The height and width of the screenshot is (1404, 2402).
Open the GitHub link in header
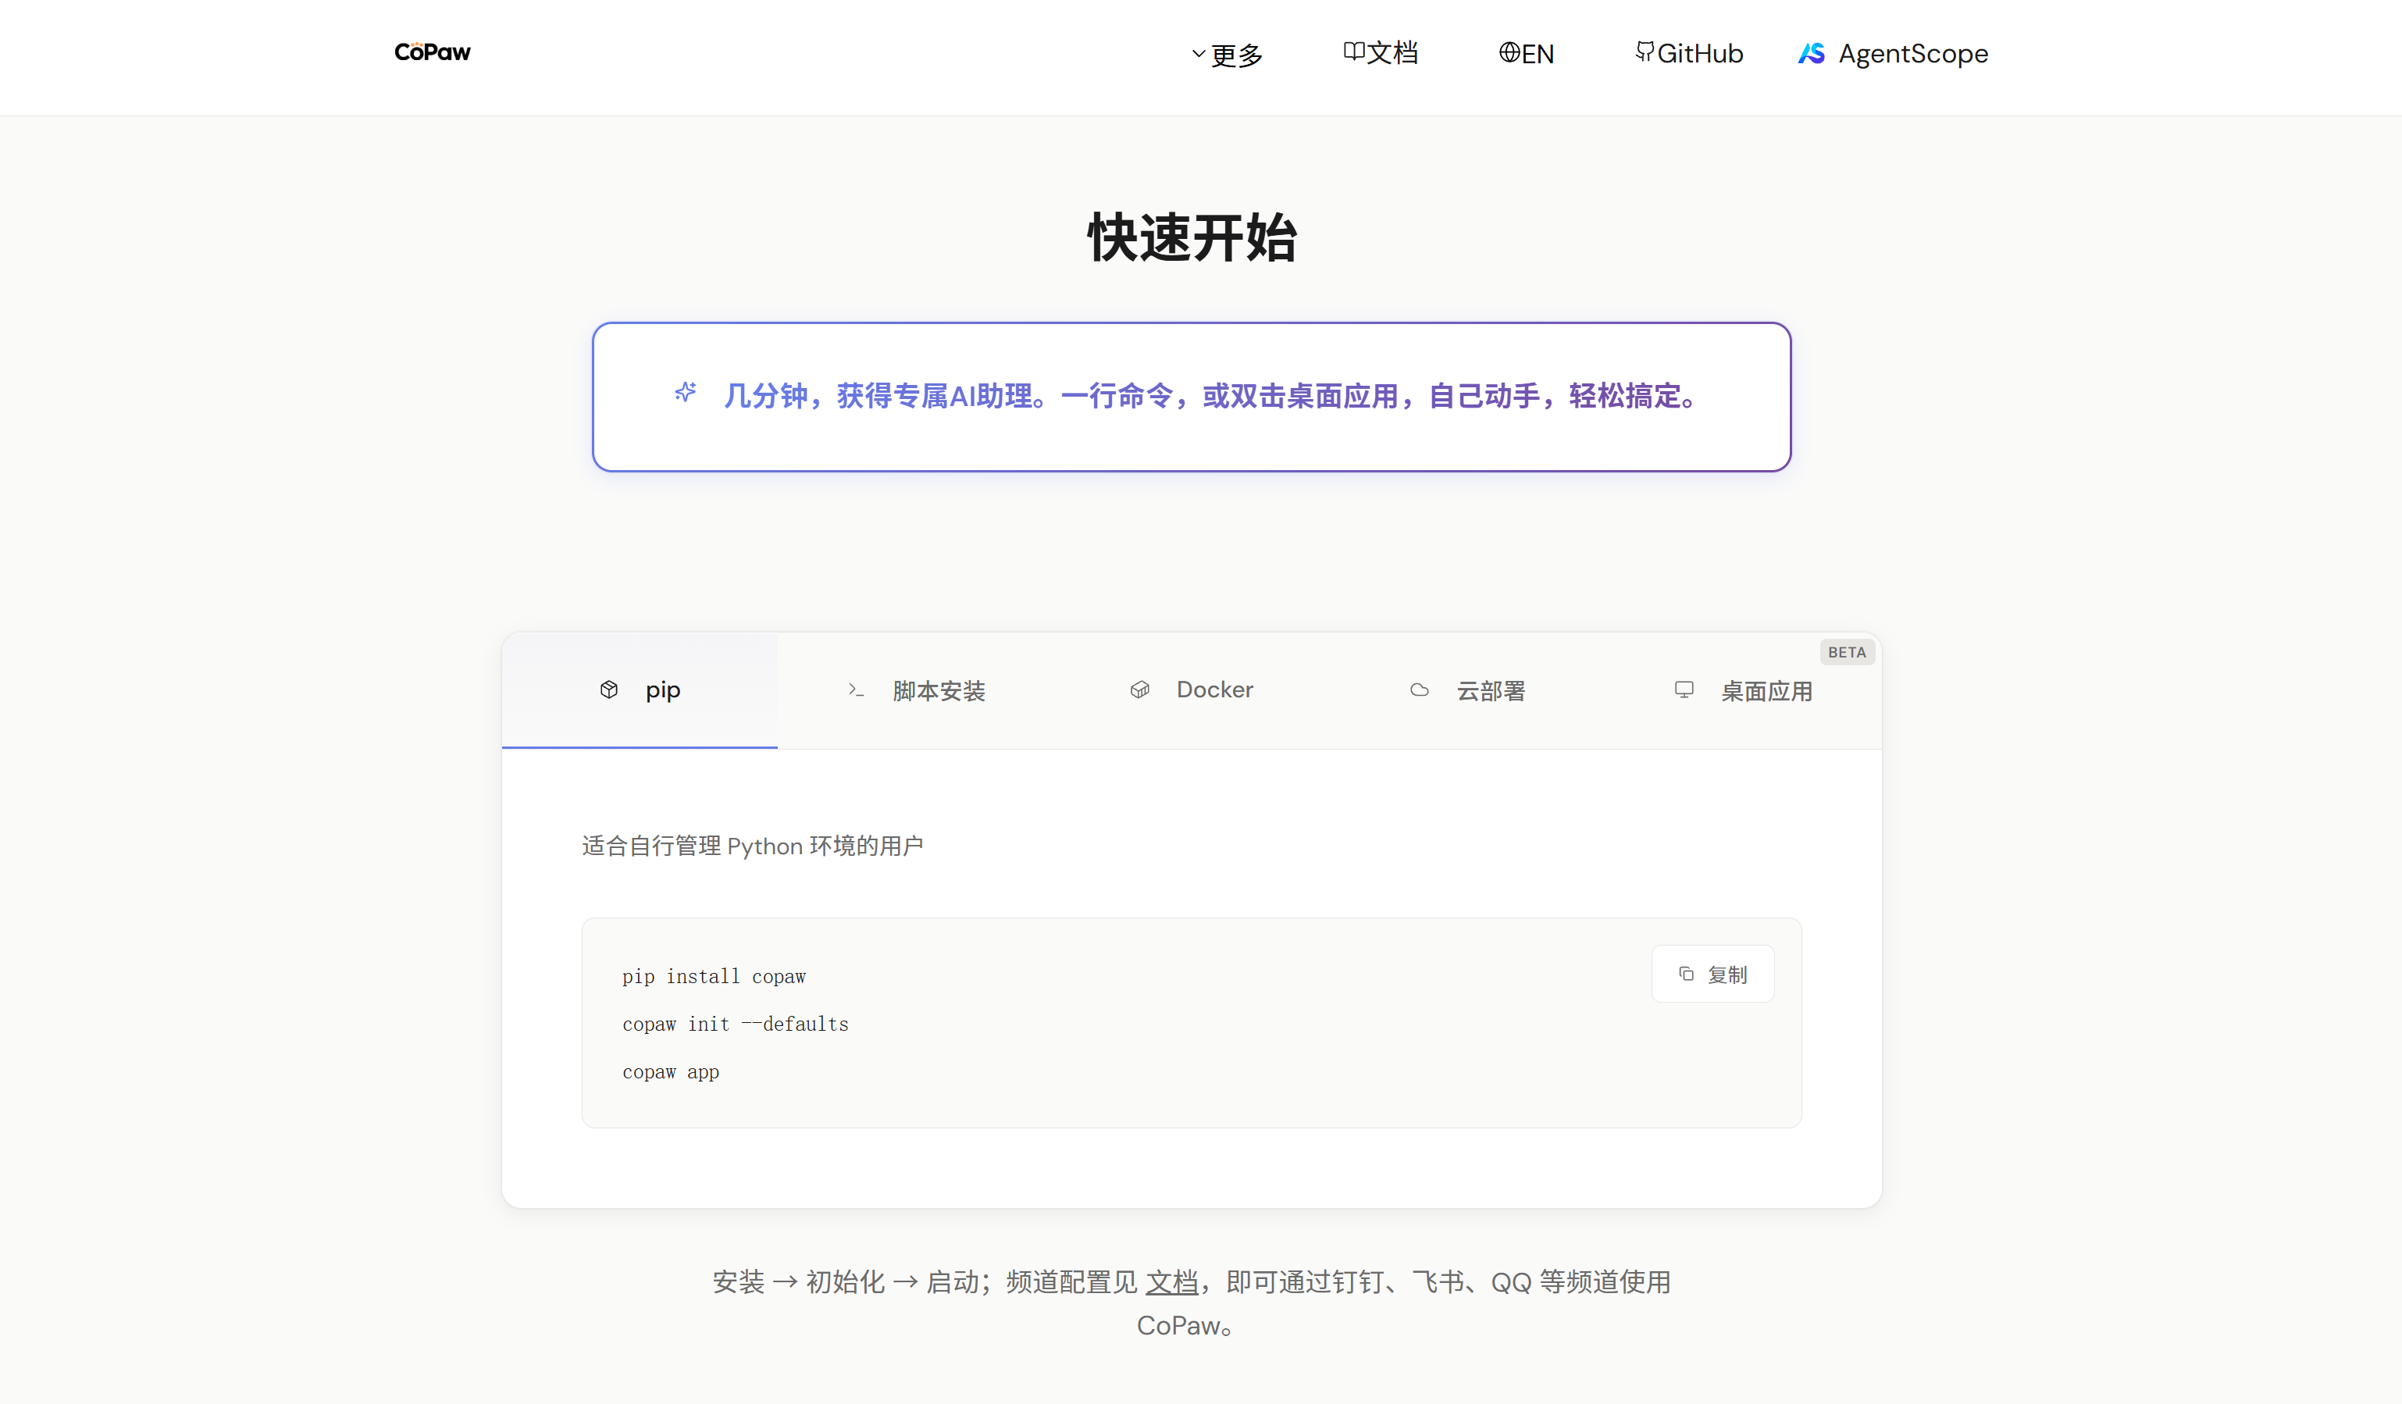click(1699, 53)
